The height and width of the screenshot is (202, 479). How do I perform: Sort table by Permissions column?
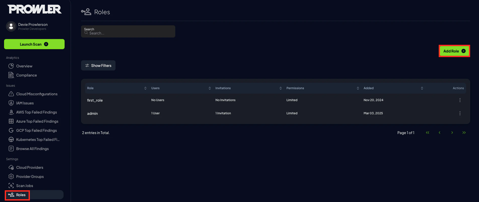coord(358,88)
